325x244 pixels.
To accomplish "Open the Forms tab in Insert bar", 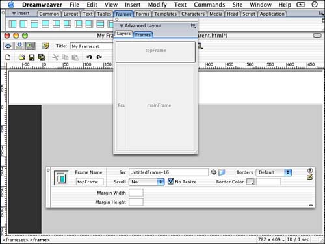I will click(x=142, y=14).
